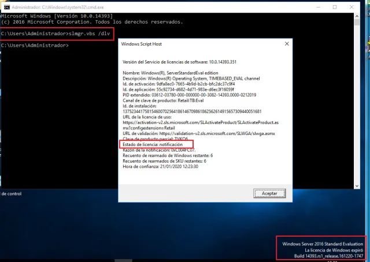This screenshot has height=262, width=370.
Task: Click the installation ID number starting 1375234
Action: (x=192, y=111)
